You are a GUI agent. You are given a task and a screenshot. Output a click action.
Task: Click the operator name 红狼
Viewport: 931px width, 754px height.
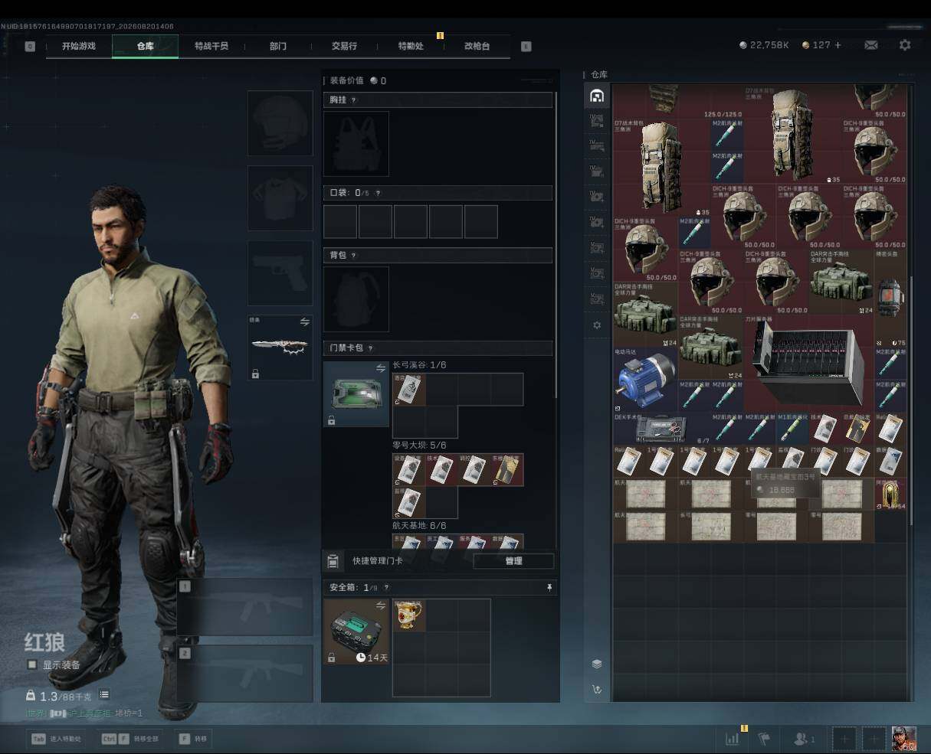click(44, 642)
